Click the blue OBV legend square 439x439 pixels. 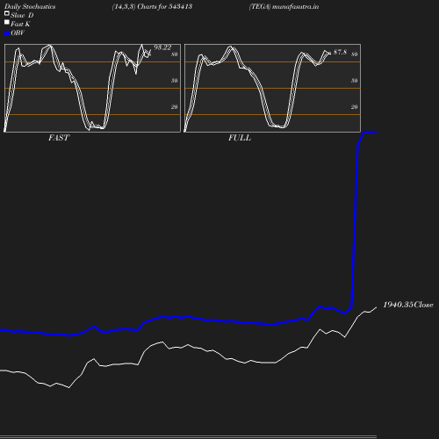pos(7,33)
